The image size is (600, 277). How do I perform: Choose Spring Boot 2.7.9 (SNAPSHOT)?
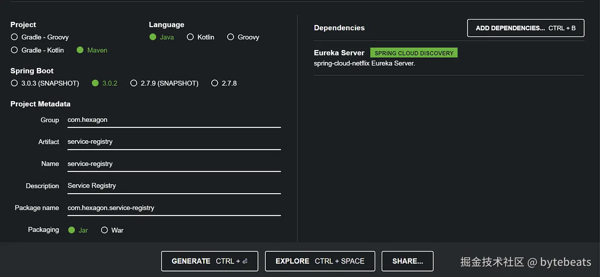pyautogui.click(x=134, y=83)
